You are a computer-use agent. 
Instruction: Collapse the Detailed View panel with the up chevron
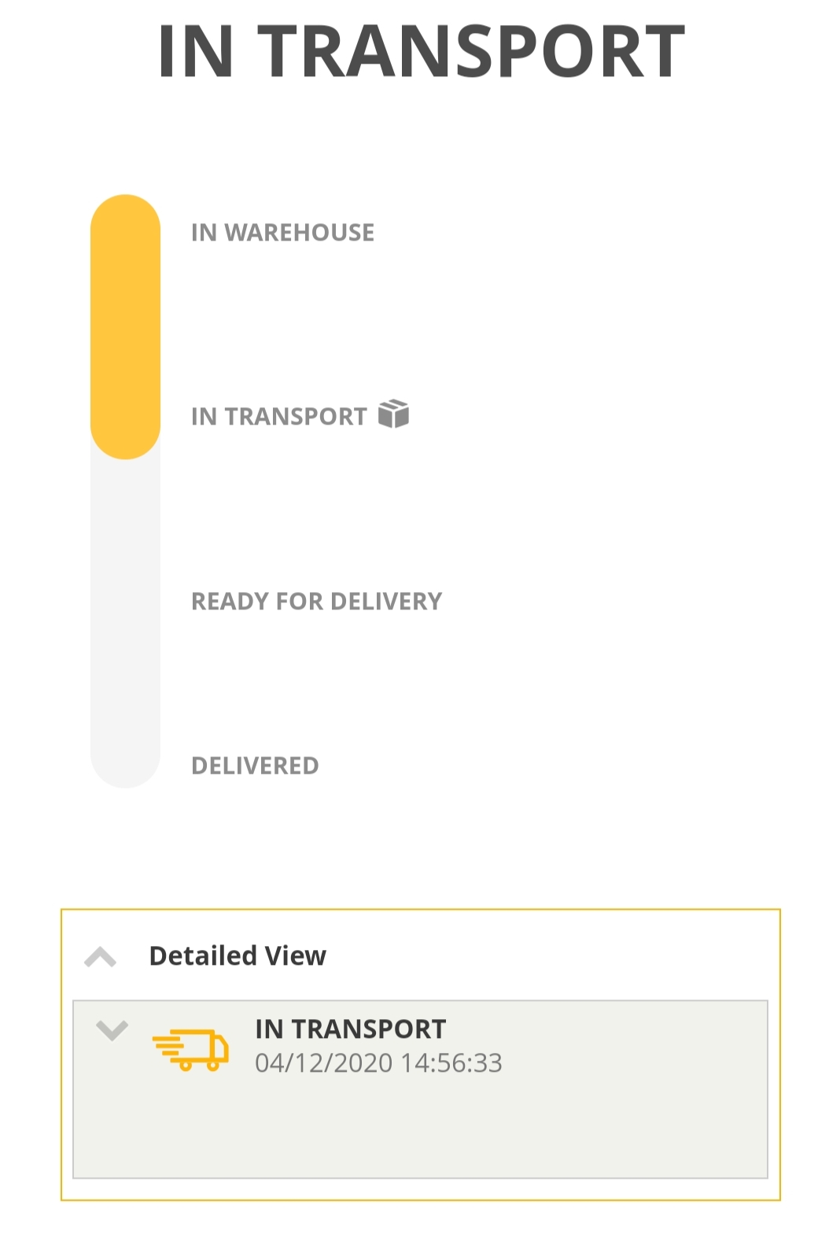click(x=101, y=957)
